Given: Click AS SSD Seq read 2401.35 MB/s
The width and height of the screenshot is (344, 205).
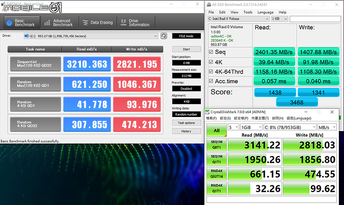Looking at the screenshot, I should click(x=274, y=52).
